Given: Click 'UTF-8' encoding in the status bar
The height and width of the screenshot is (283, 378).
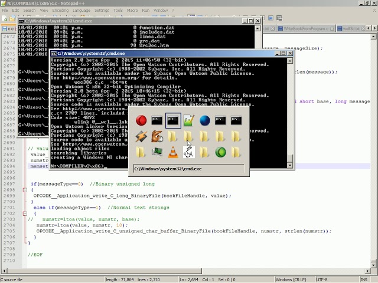Looking at the screenshot, I should point(321,279).
